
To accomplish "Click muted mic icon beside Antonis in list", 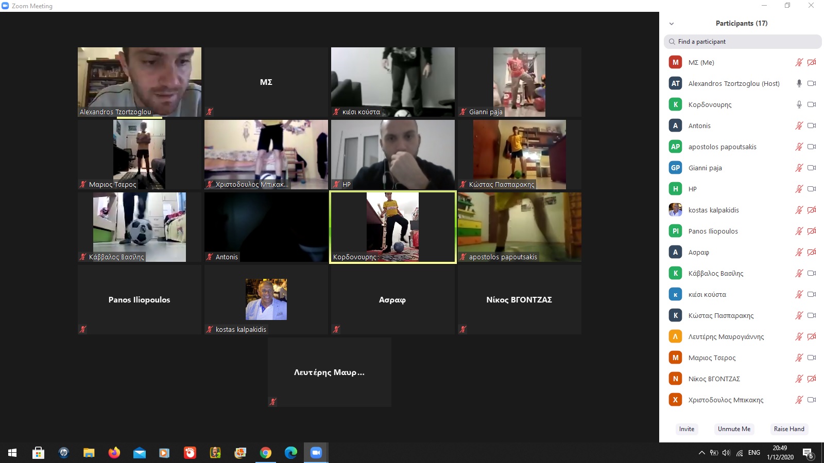I will pos(799,126).
